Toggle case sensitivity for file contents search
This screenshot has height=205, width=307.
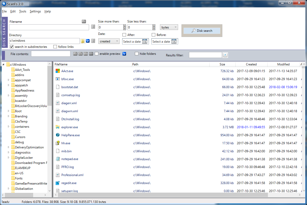(81, 54)
